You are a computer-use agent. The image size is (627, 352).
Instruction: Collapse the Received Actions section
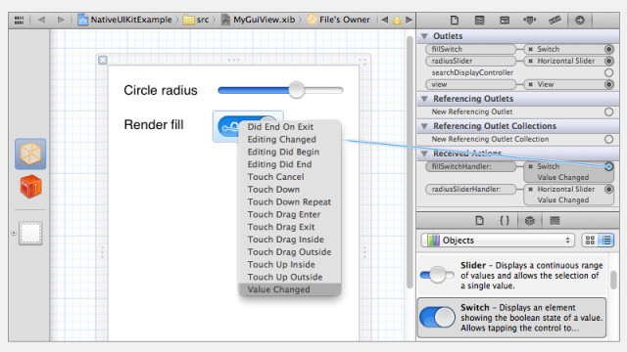pyautogui.click(x=424, y=154)
